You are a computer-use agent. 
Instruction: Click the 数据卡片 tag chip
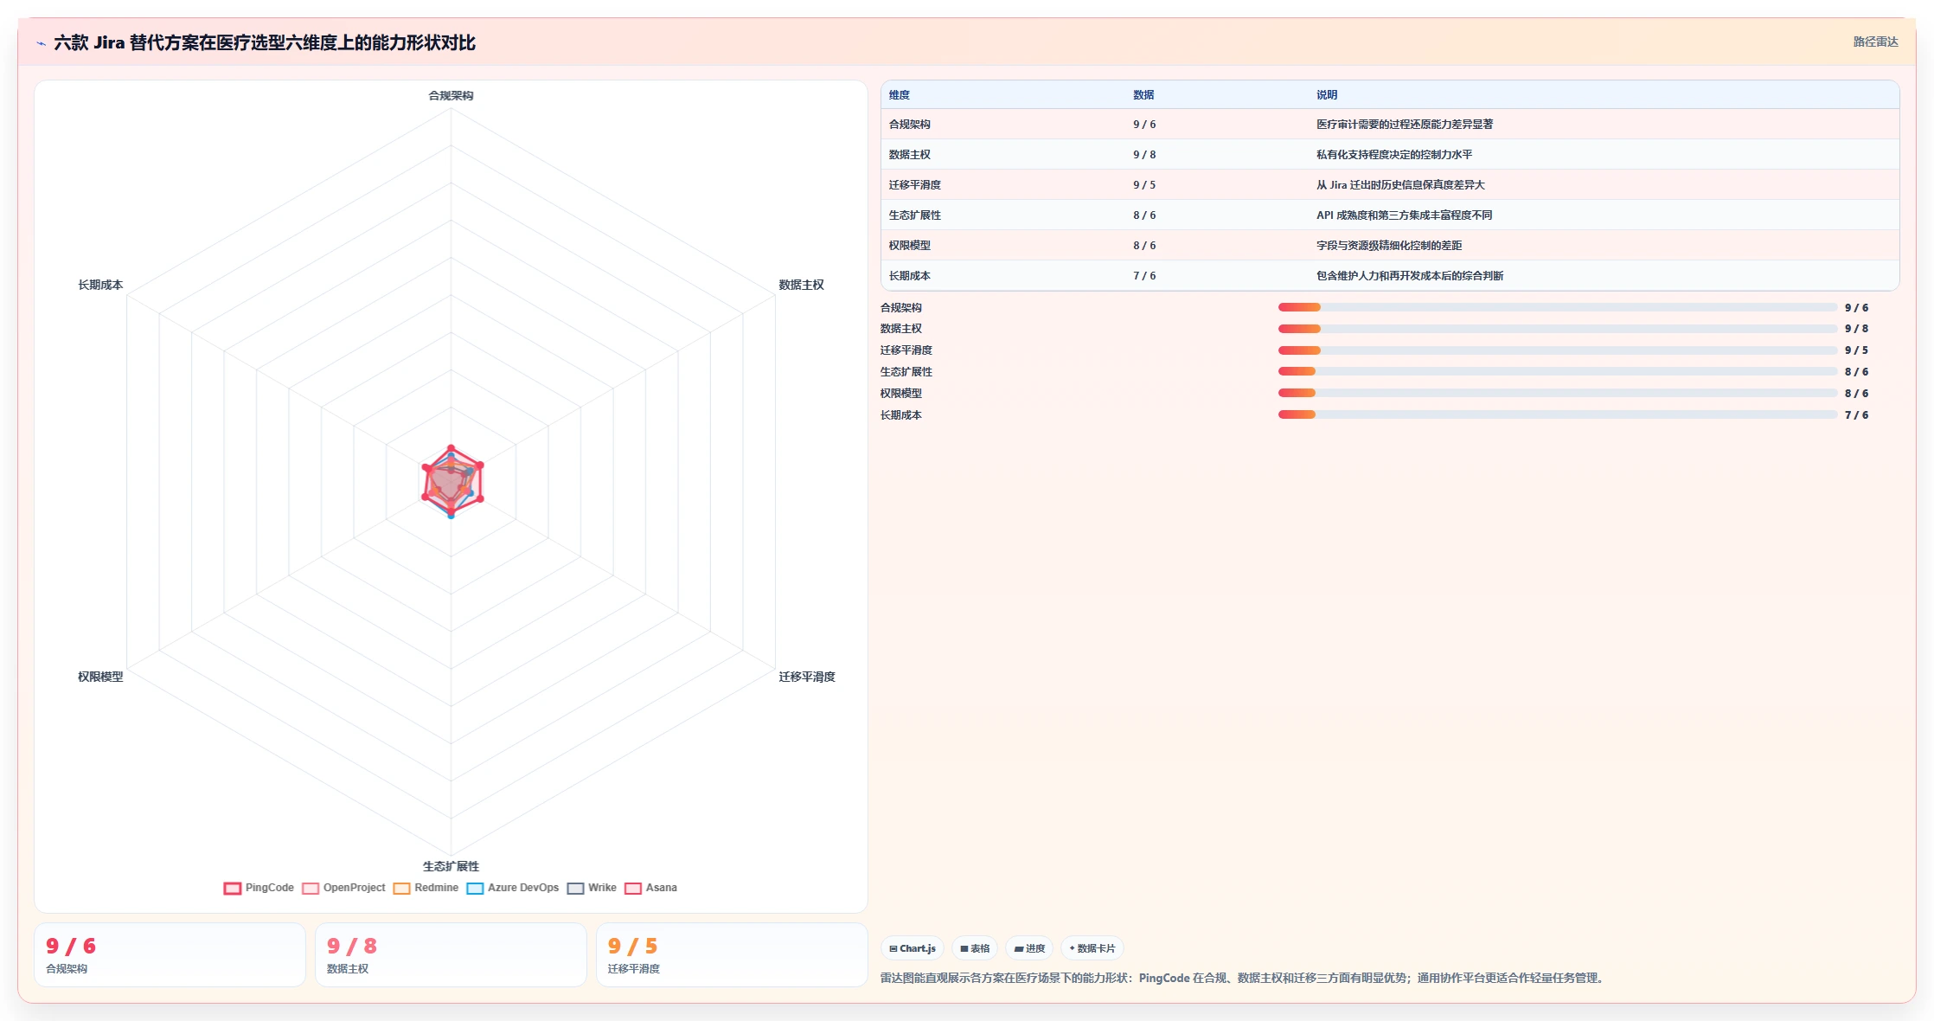(x=1092, y=948)
